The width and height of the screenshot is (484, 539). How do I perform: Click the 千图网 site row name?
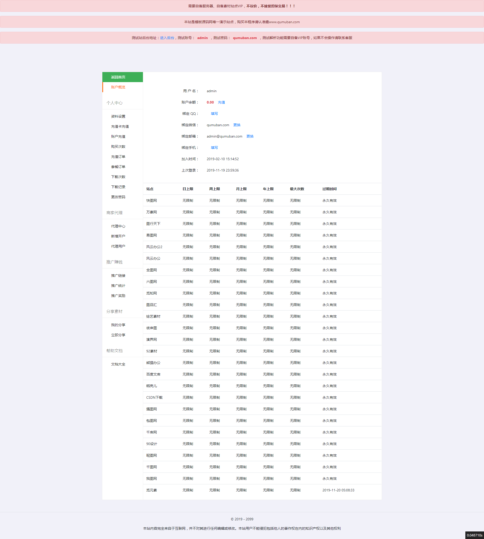coord(152,467)
